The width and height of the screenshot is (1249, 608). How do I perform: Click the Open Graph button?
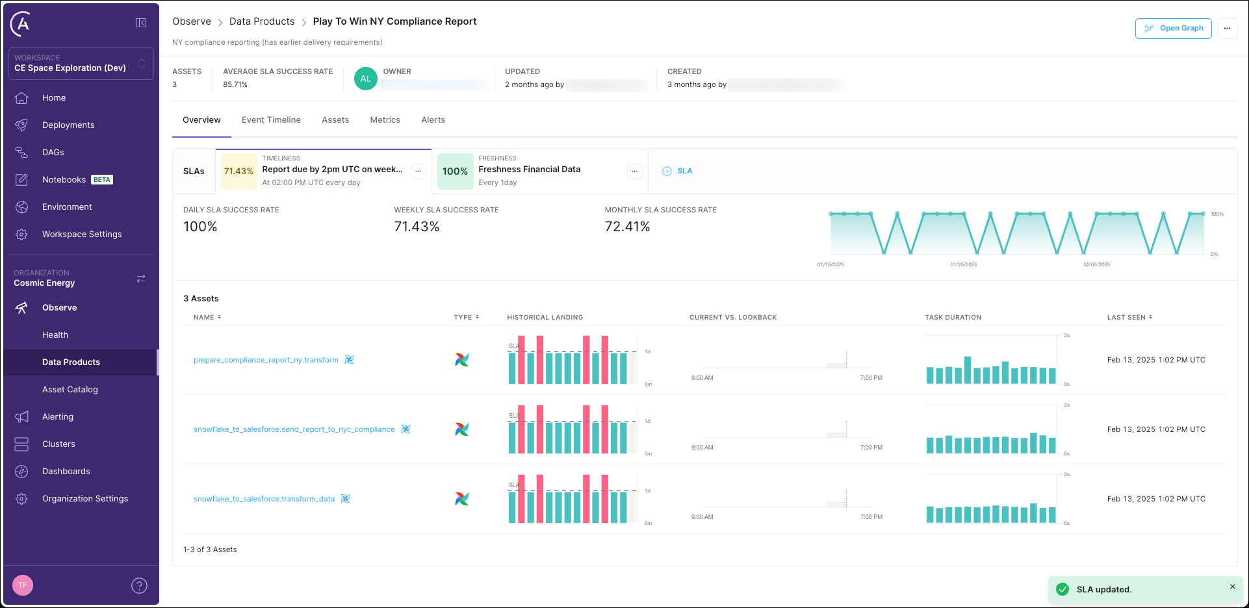click(1173, 29)
